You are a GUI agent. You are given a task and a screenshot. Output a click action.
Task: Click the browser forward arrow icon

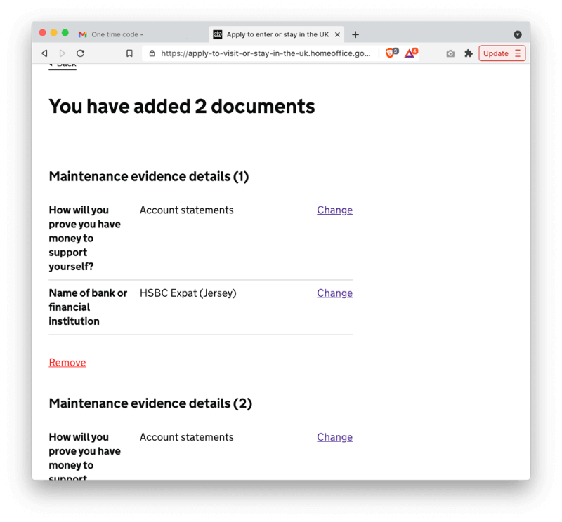pos(63,53)
